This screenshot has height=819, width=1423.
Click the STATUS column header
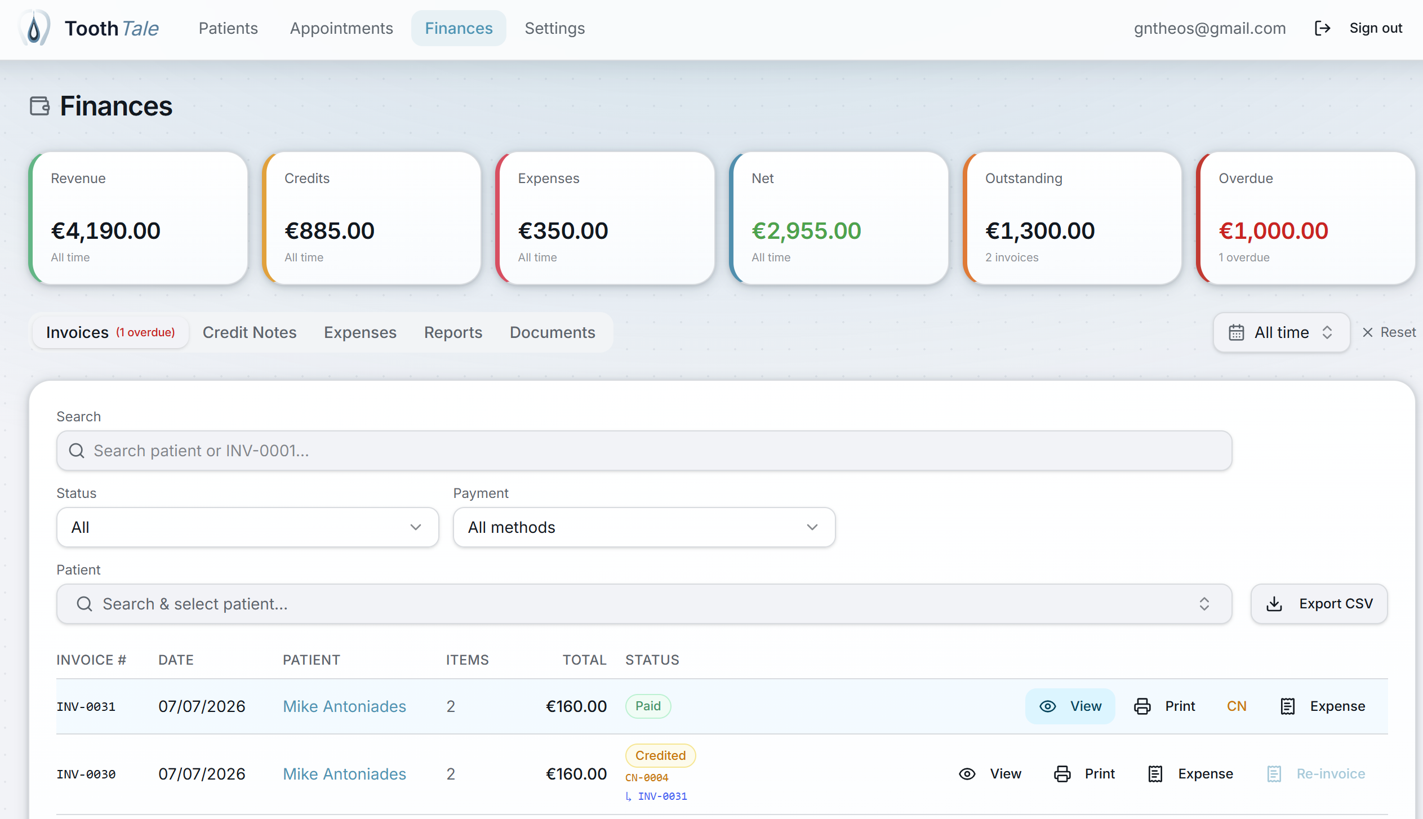coord(652,660)
